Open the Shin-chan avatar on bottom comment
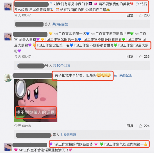This screenshot has height=153, width=154. 7,147
